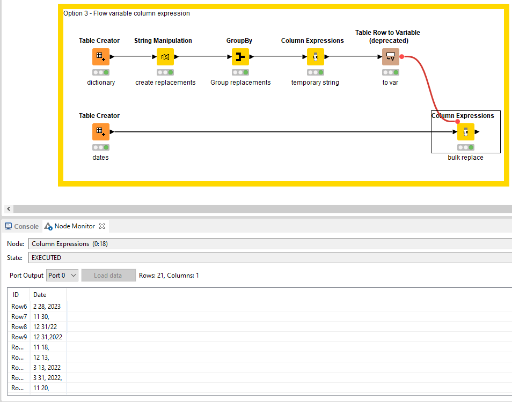Select the 'temporary string' Column Expressions node
The width and height of the screenshot is (512, 402).
(x=316, y=57)
